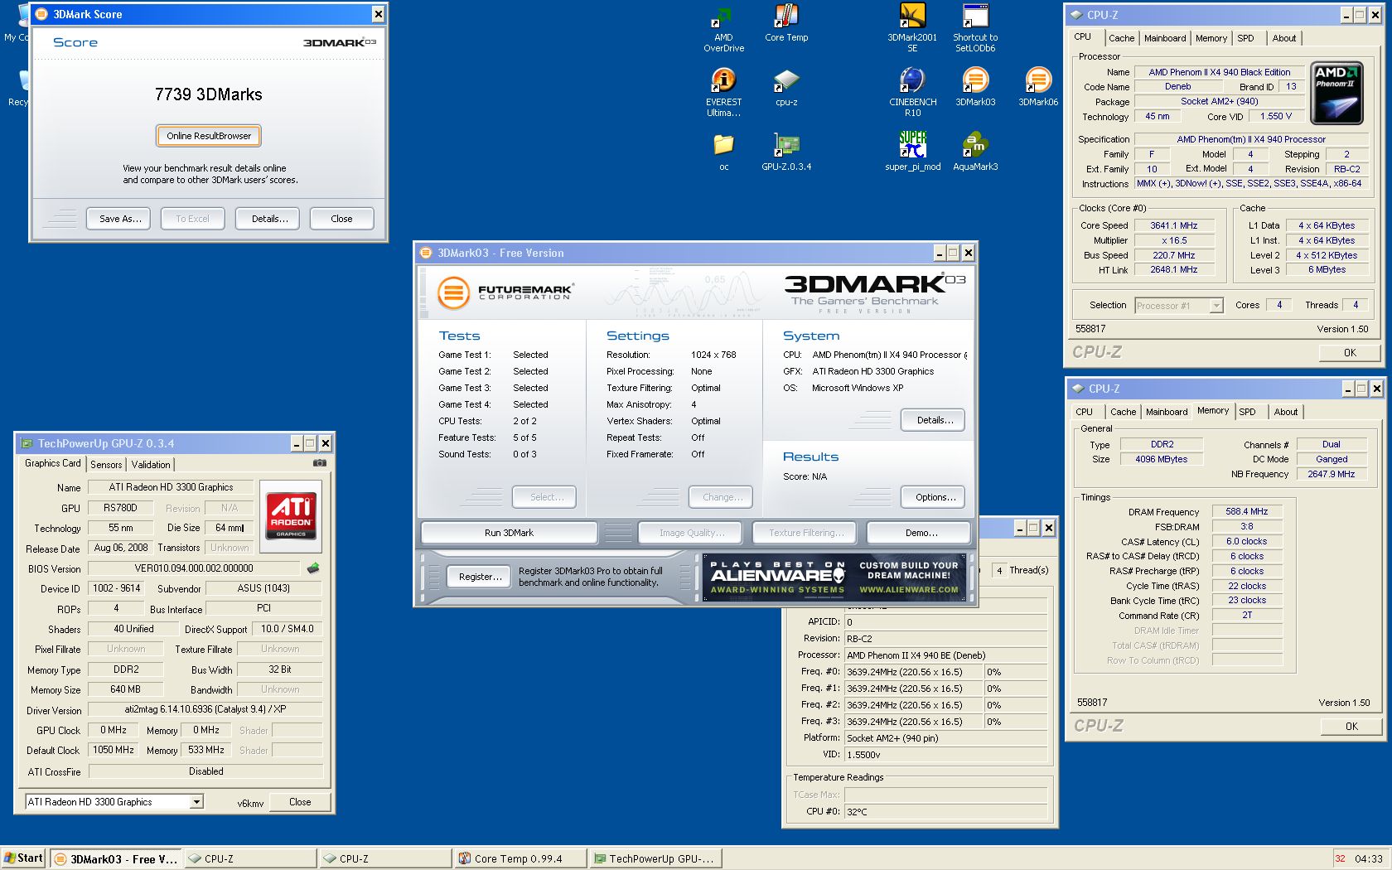
Task: Click Demo button in 3DMark03
Action: (918, 533)
